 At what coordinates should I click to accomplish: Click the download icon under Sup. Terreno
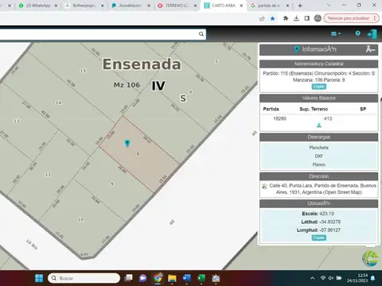click(x=319, y=126)
